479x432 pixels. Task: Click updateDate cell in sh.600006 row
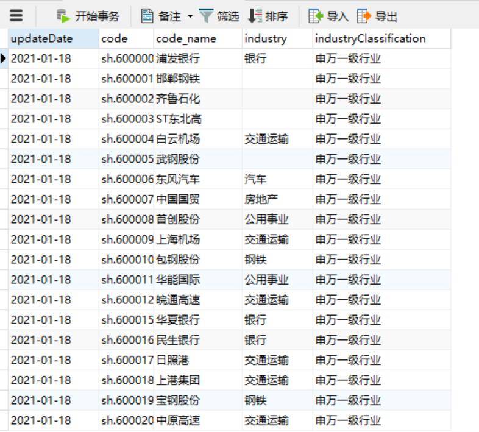pyautogui.click(x=54, y=179)
